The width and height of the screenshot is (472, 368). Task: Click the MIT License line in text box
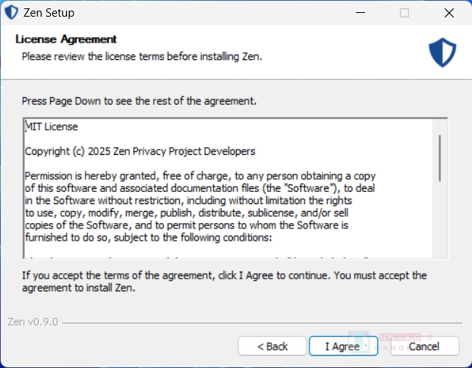[52, 127]
